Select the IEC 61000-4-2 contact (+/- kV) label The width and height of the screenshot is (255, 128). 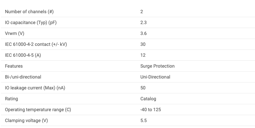click(x=36, y=44)
